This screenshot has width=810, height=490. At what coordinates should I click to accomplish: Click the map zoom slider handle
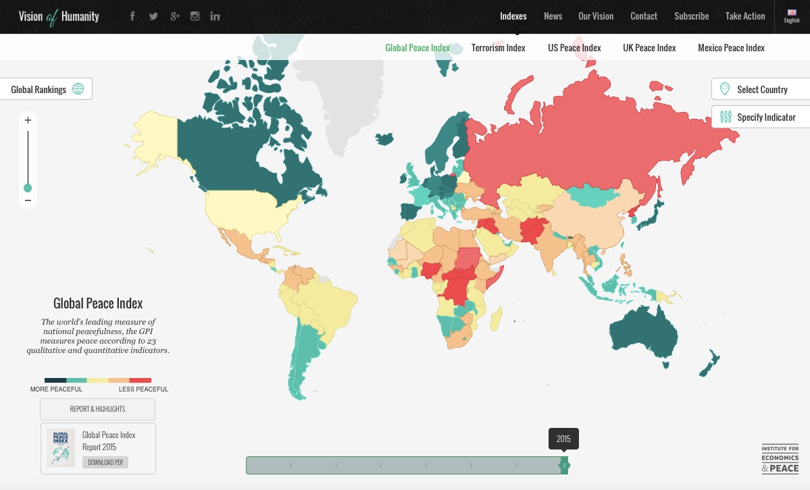[28, 188]
